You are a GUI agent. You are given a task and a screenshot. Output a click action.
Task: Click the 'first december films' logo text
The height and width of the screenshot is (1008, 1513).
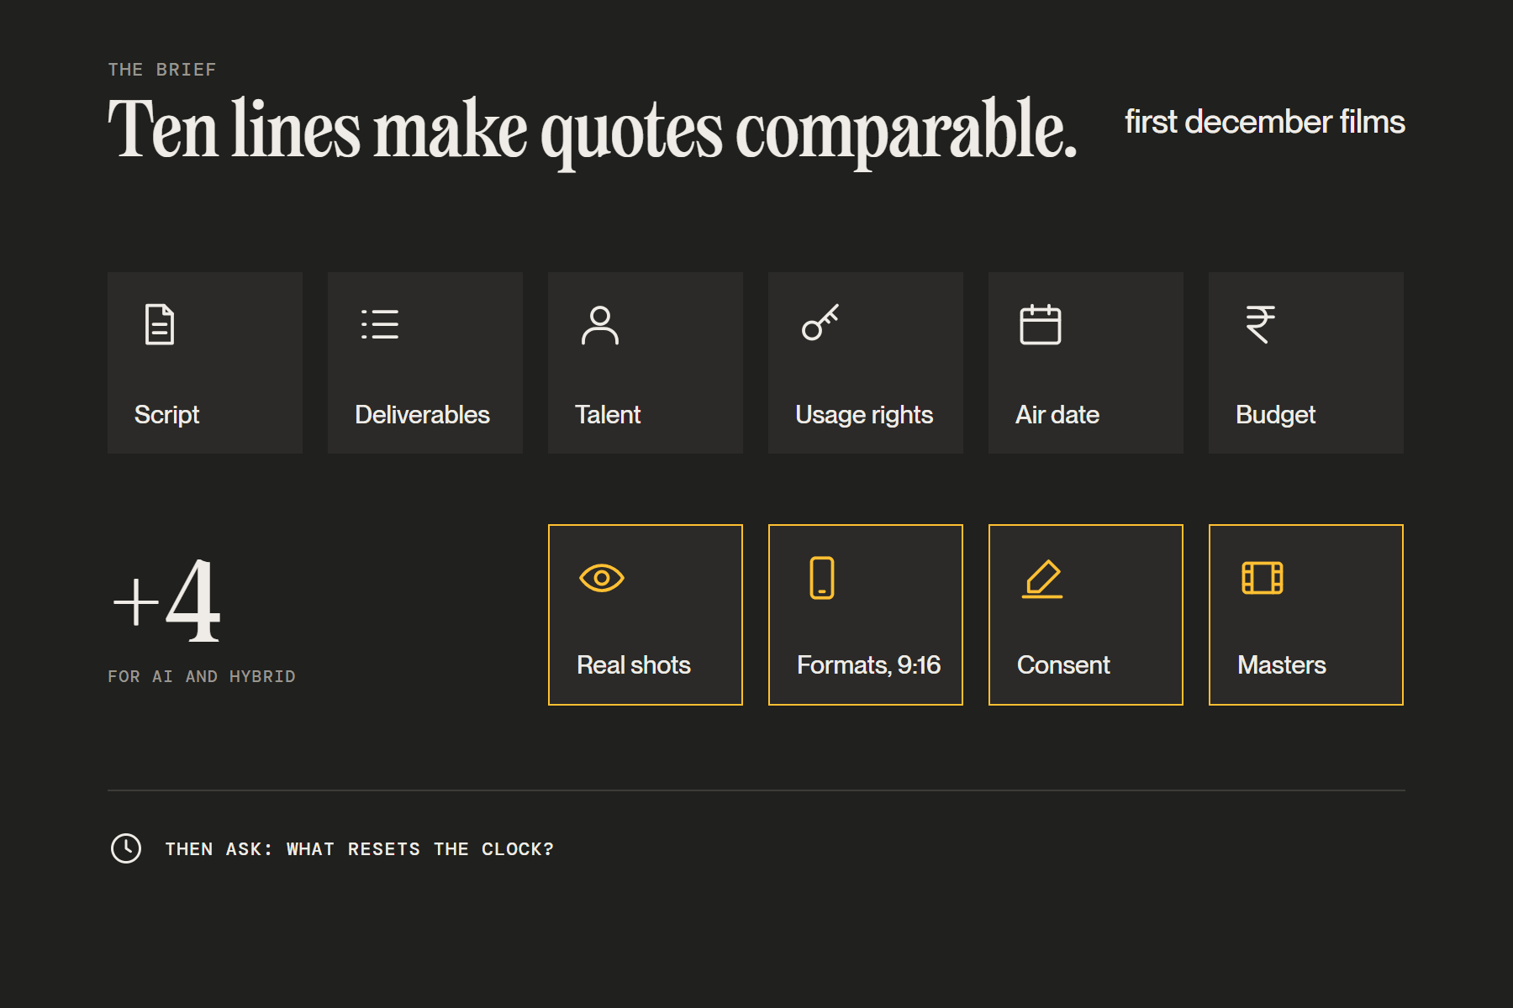(1265, 122)
